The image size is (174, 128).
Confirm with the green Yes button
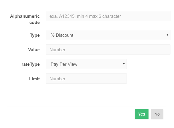click(x=142, y=114)
